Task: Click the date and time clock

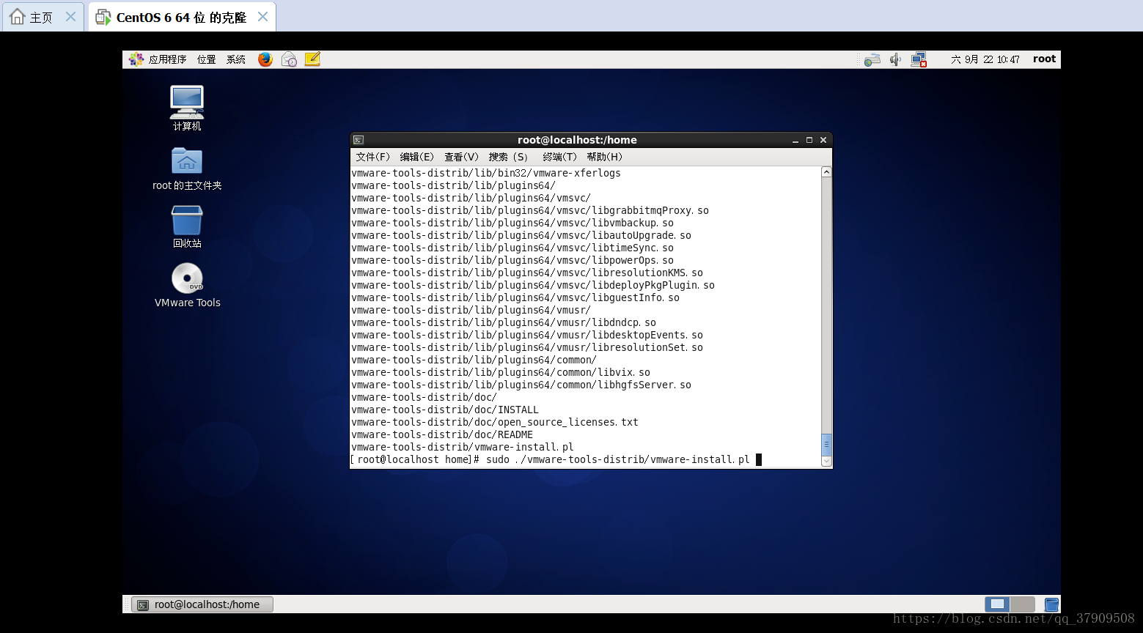Action: (985, 59)
